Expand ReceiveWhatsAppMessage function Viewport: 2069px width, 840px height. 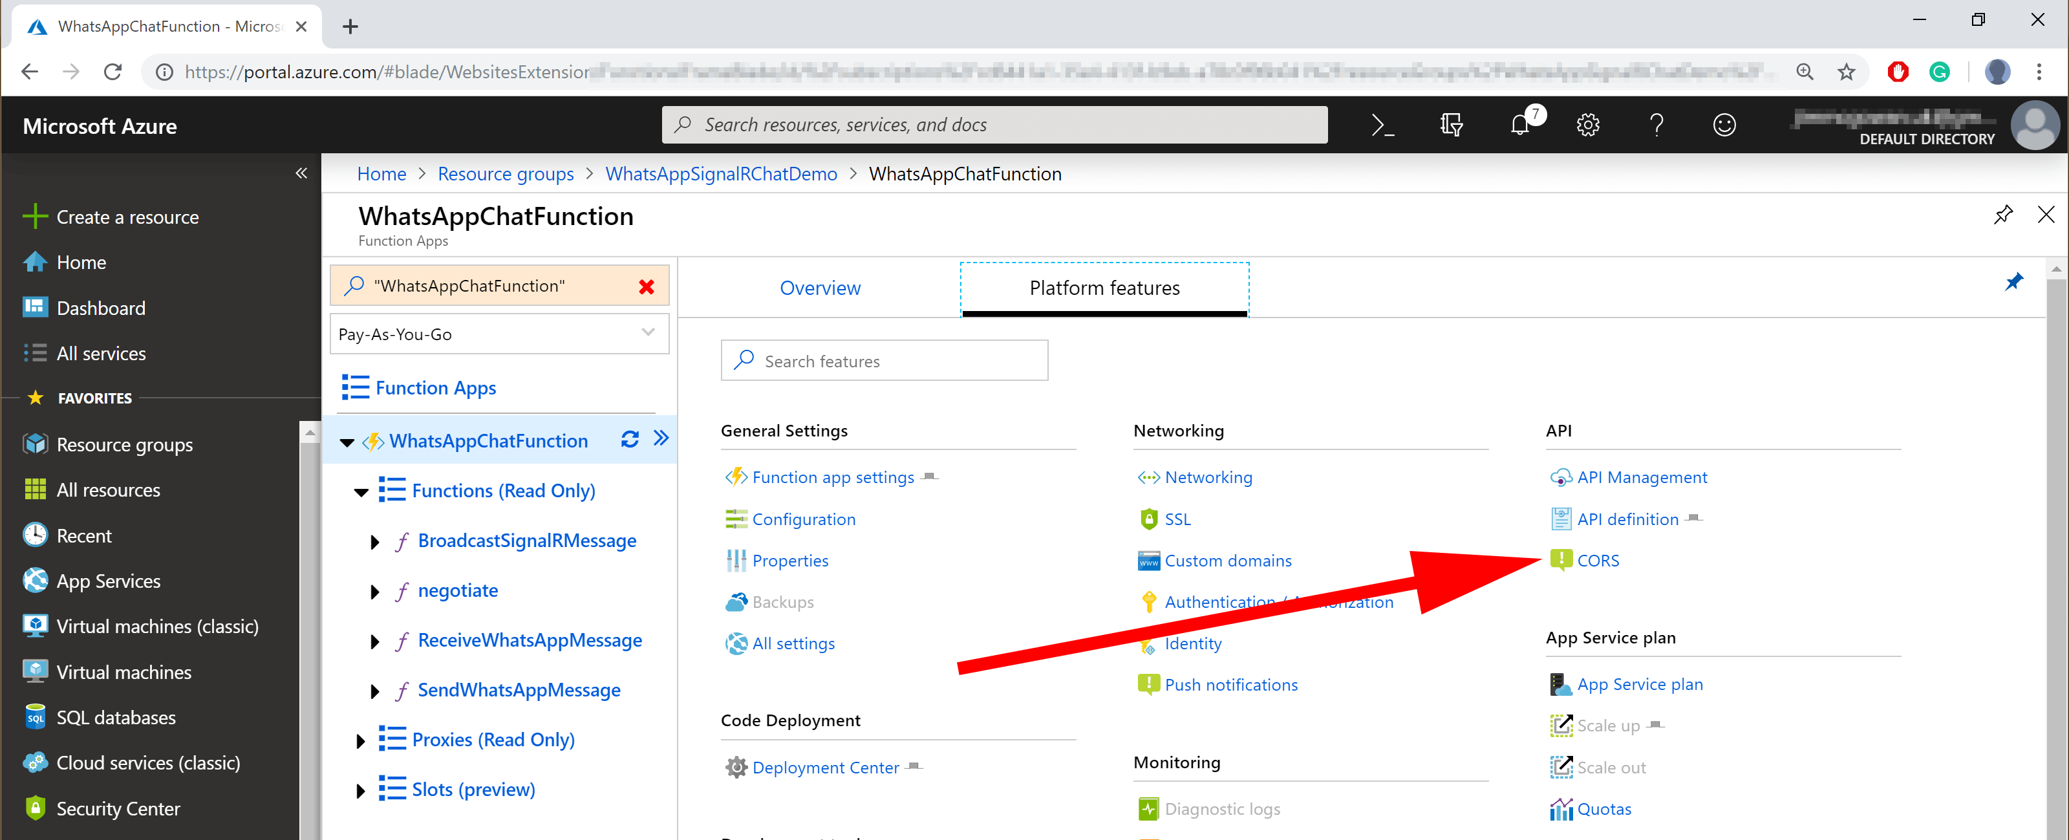374,641
